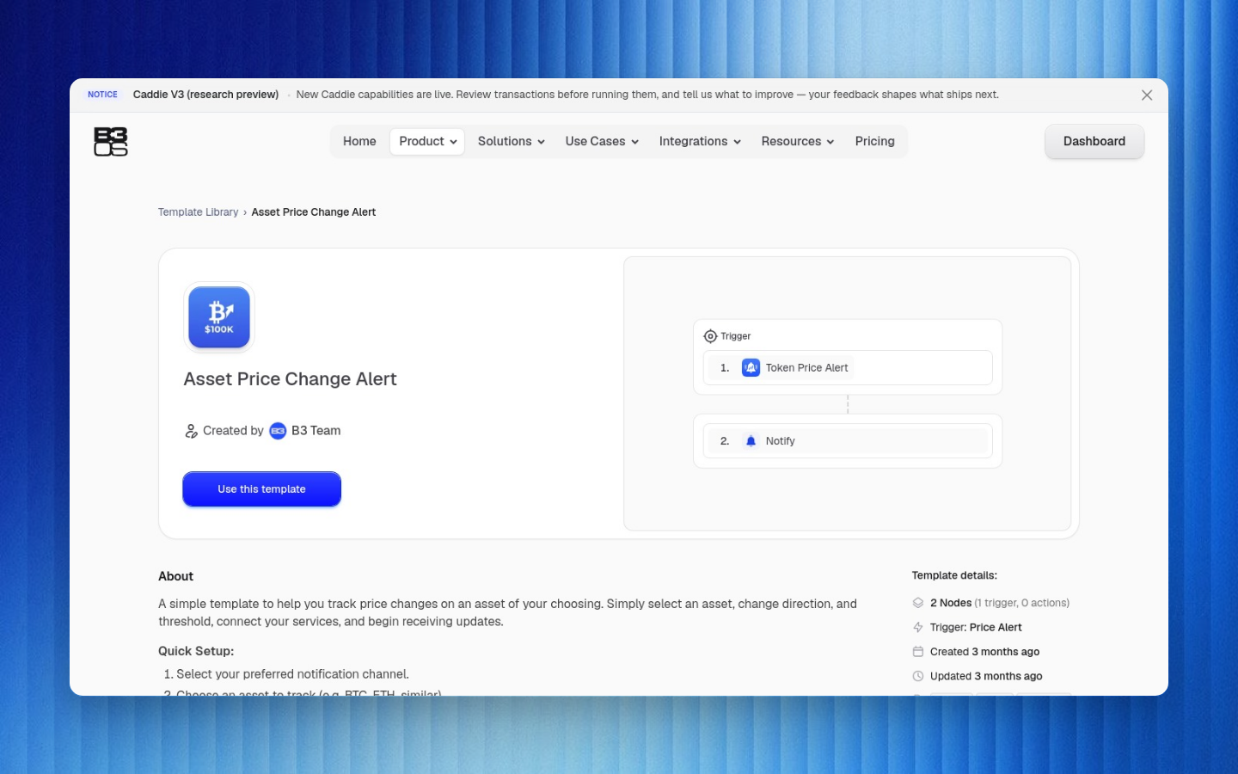
Task: Click the 2 Nodes layers icon
Action: tap(917, 603)
